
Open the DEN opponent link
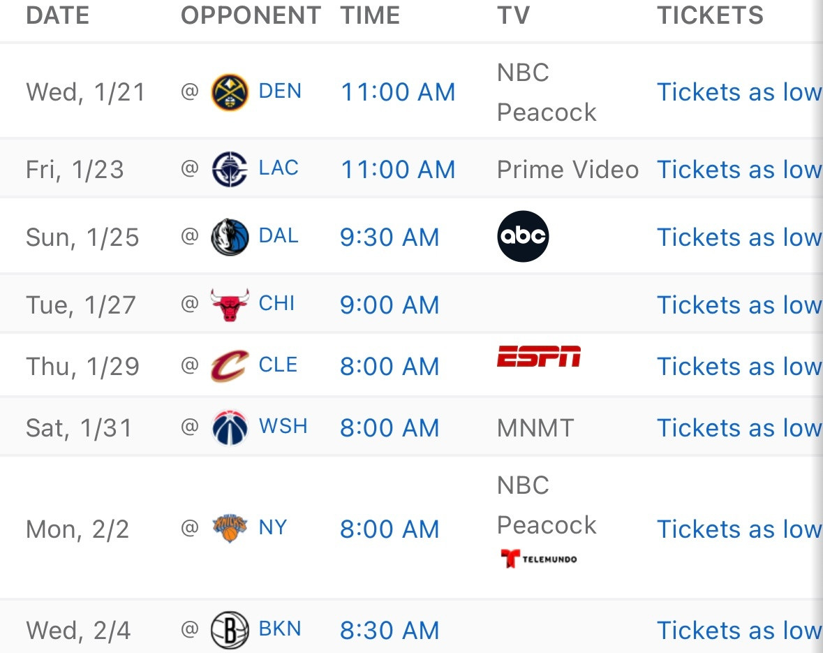[x=280, y=91]
